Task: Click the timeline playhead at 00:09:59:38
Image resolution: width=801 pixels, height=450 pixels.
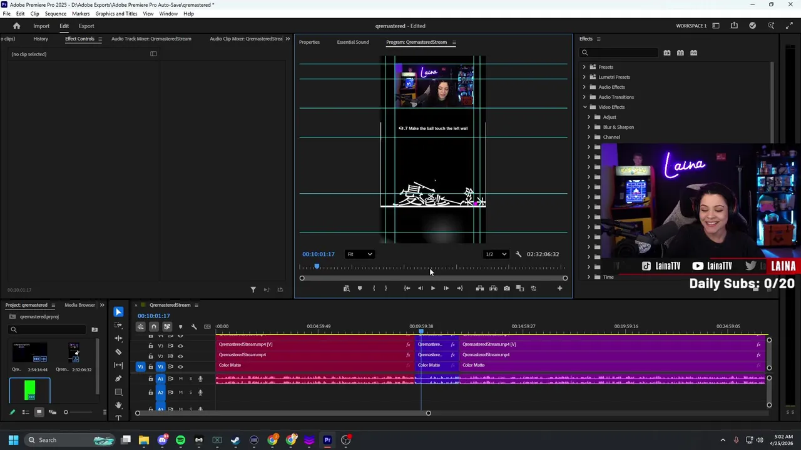Action: click(x=421, y=332)
